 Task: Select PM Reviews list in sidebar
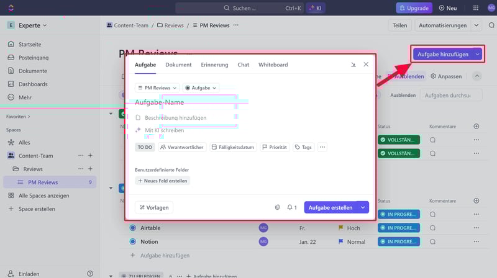(x=50, y=182)
